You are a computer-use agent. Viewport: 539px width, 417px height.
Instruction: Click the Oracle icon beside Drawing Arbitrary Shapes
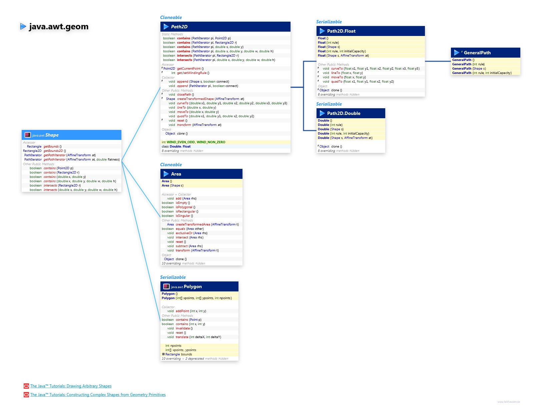pos(26,386)
